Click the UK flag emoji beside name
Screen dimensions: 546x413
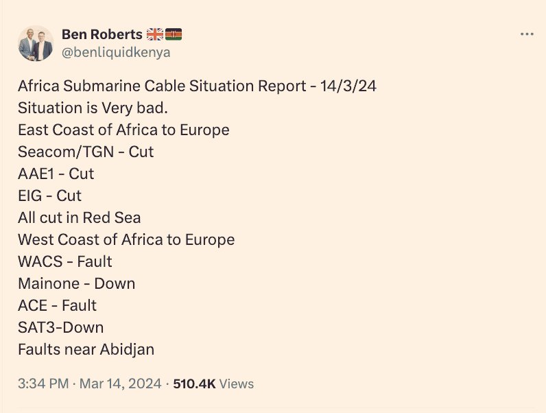click(154, 34)
